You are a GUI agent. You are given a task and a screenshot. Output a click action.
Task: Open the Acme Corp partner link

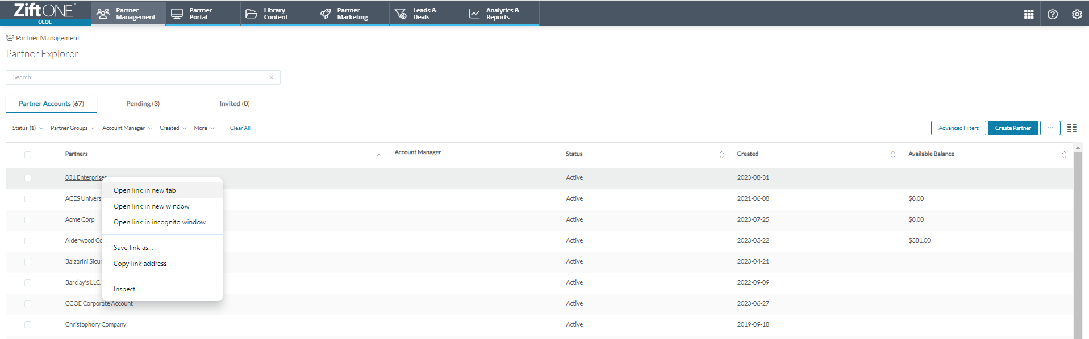(80, 219)
